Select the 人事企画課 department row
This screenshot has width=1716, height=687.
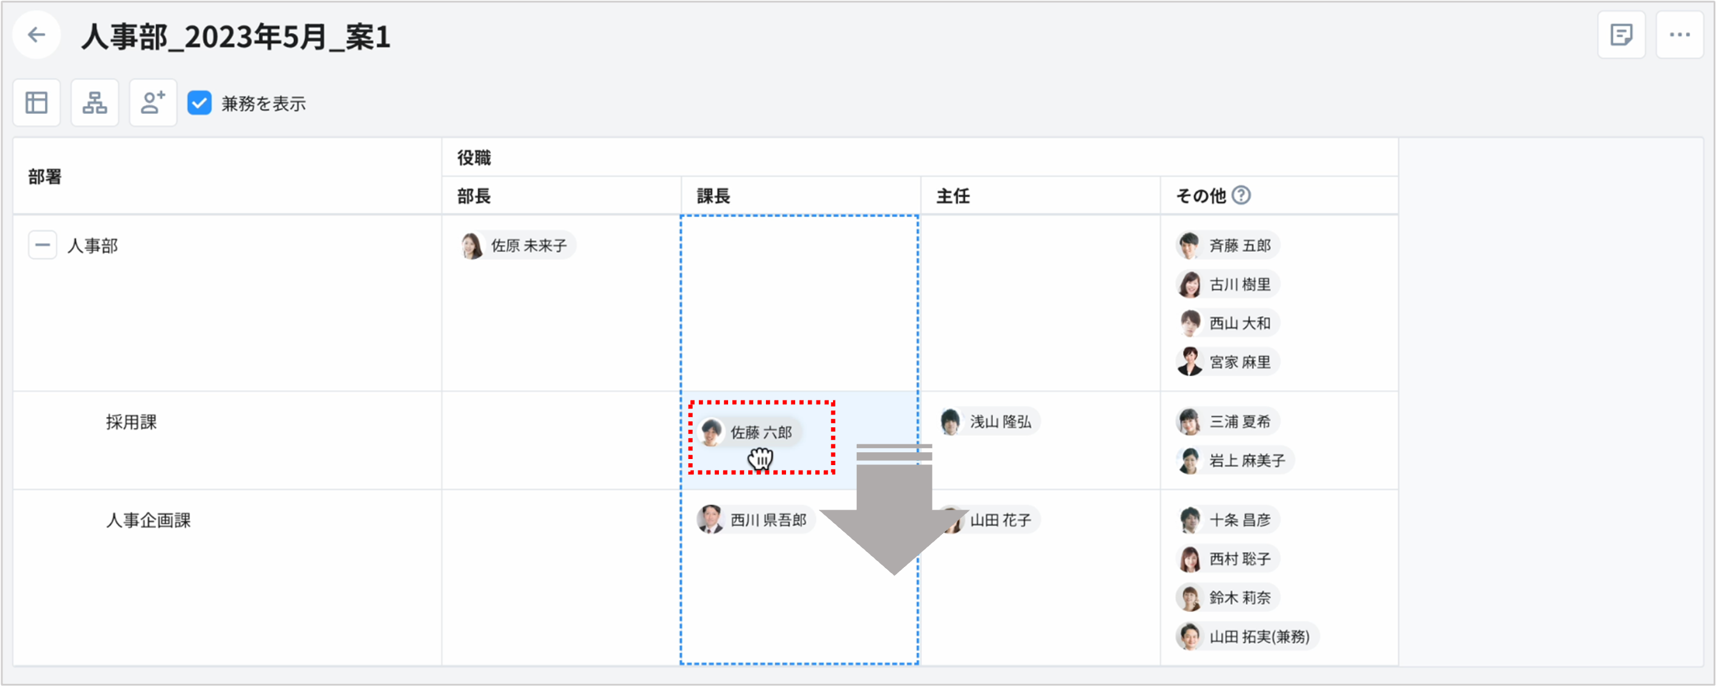148,520
